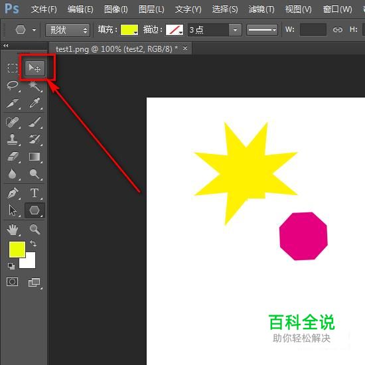Open the 形状 tool mode dropdown
Viewport: 365px width, 365px height.
[68, 30]
